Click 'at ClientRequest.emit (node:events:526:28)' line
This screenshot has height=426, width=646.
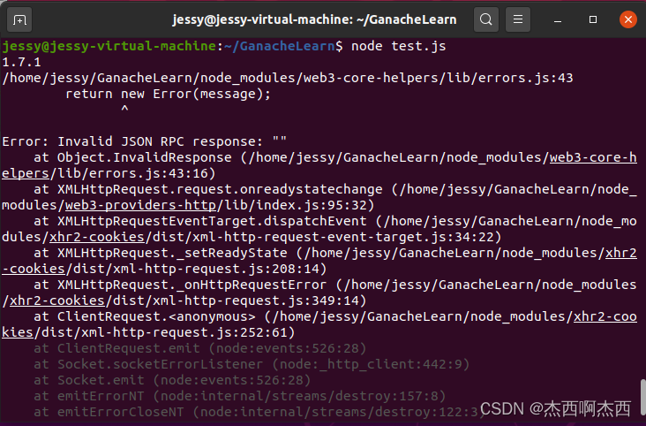tap(200, 348)
